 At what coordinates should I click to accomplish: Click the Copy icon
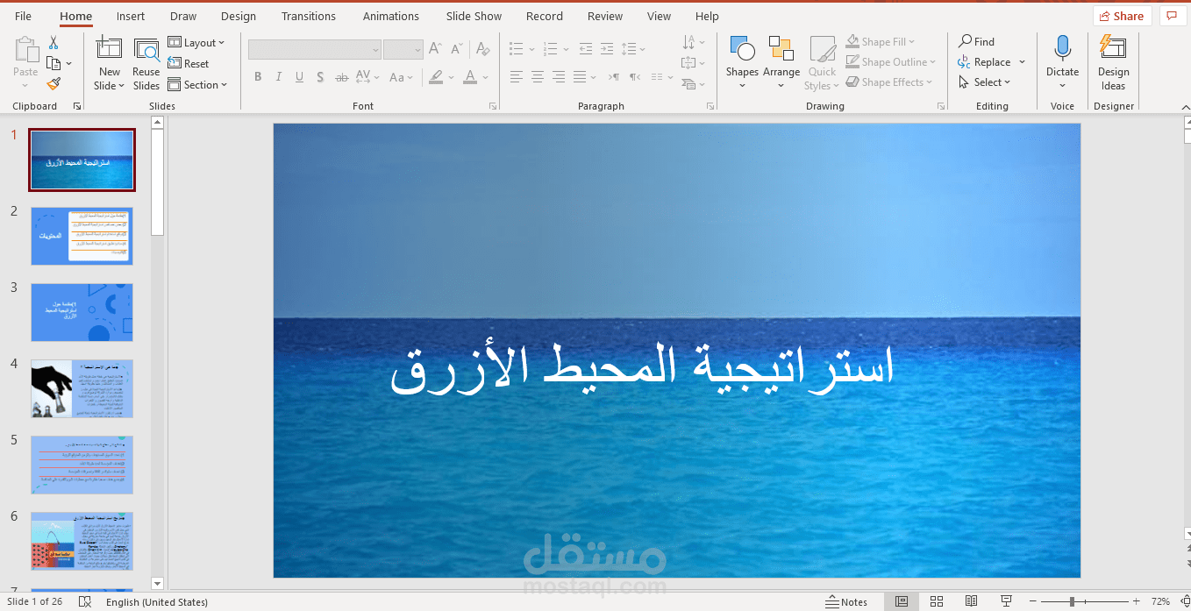(53, 63)
